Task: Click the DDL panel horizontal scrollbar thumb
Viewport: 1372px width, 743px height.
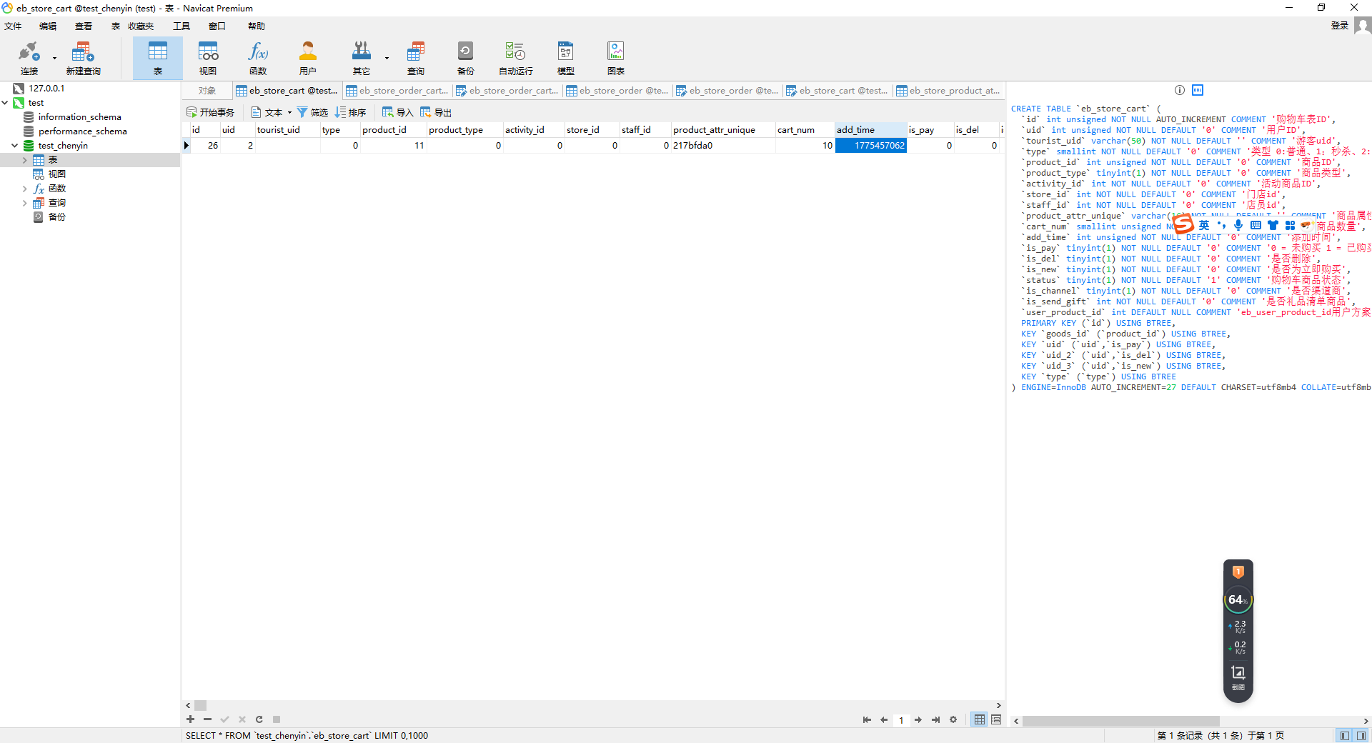Action: [x=1120, y=721]
